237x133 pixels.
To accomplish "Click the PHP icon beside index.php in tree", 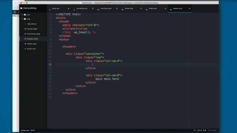I will click(x=26, y=44).
